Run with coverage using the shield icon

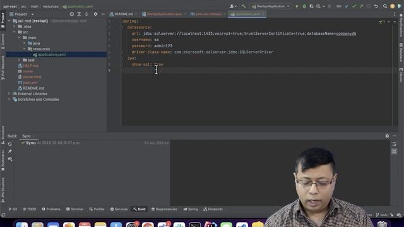(x=311, y=6)
